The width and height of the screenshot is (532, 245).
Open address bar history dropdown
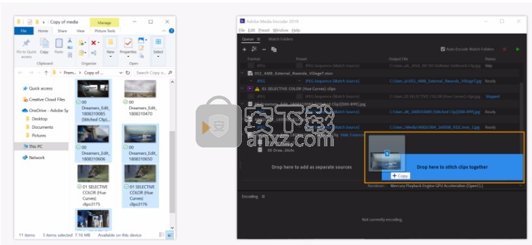coord(121,73)
